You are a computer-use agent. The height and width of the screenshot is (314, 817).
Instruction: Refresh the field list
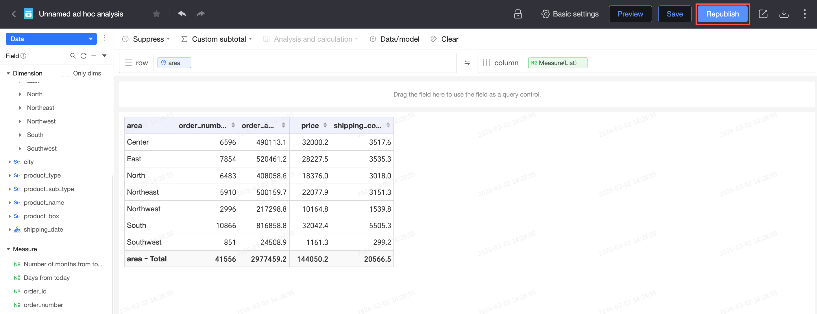pyautogui.click(x=84, y=56)
